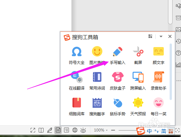Click the document vertical scrollbar thumb

tap(170, 12)
